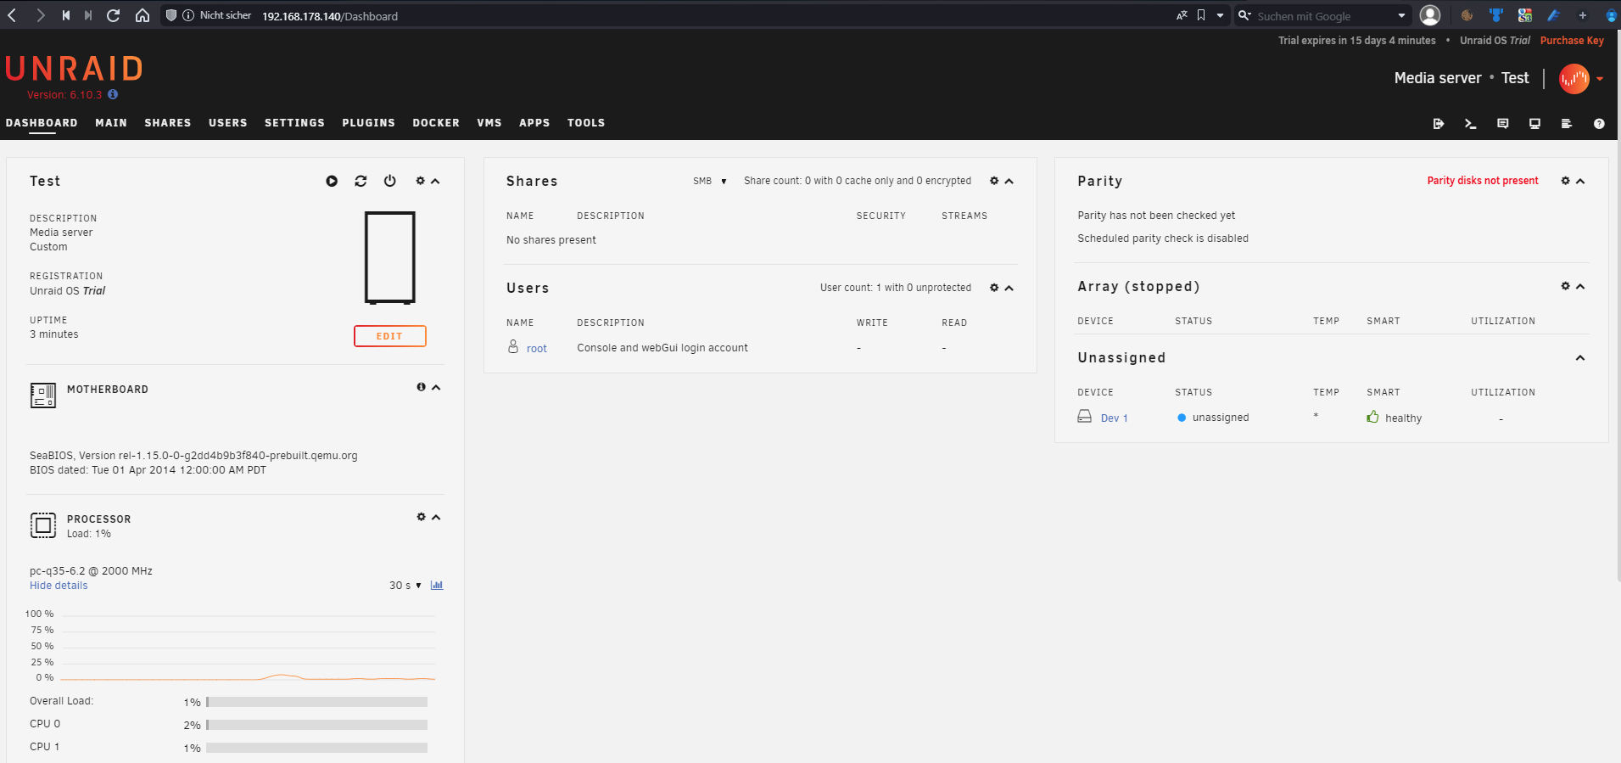Open the DASHBOARD tab
The height and width of the screenshot is (763, 1621).
42,123
